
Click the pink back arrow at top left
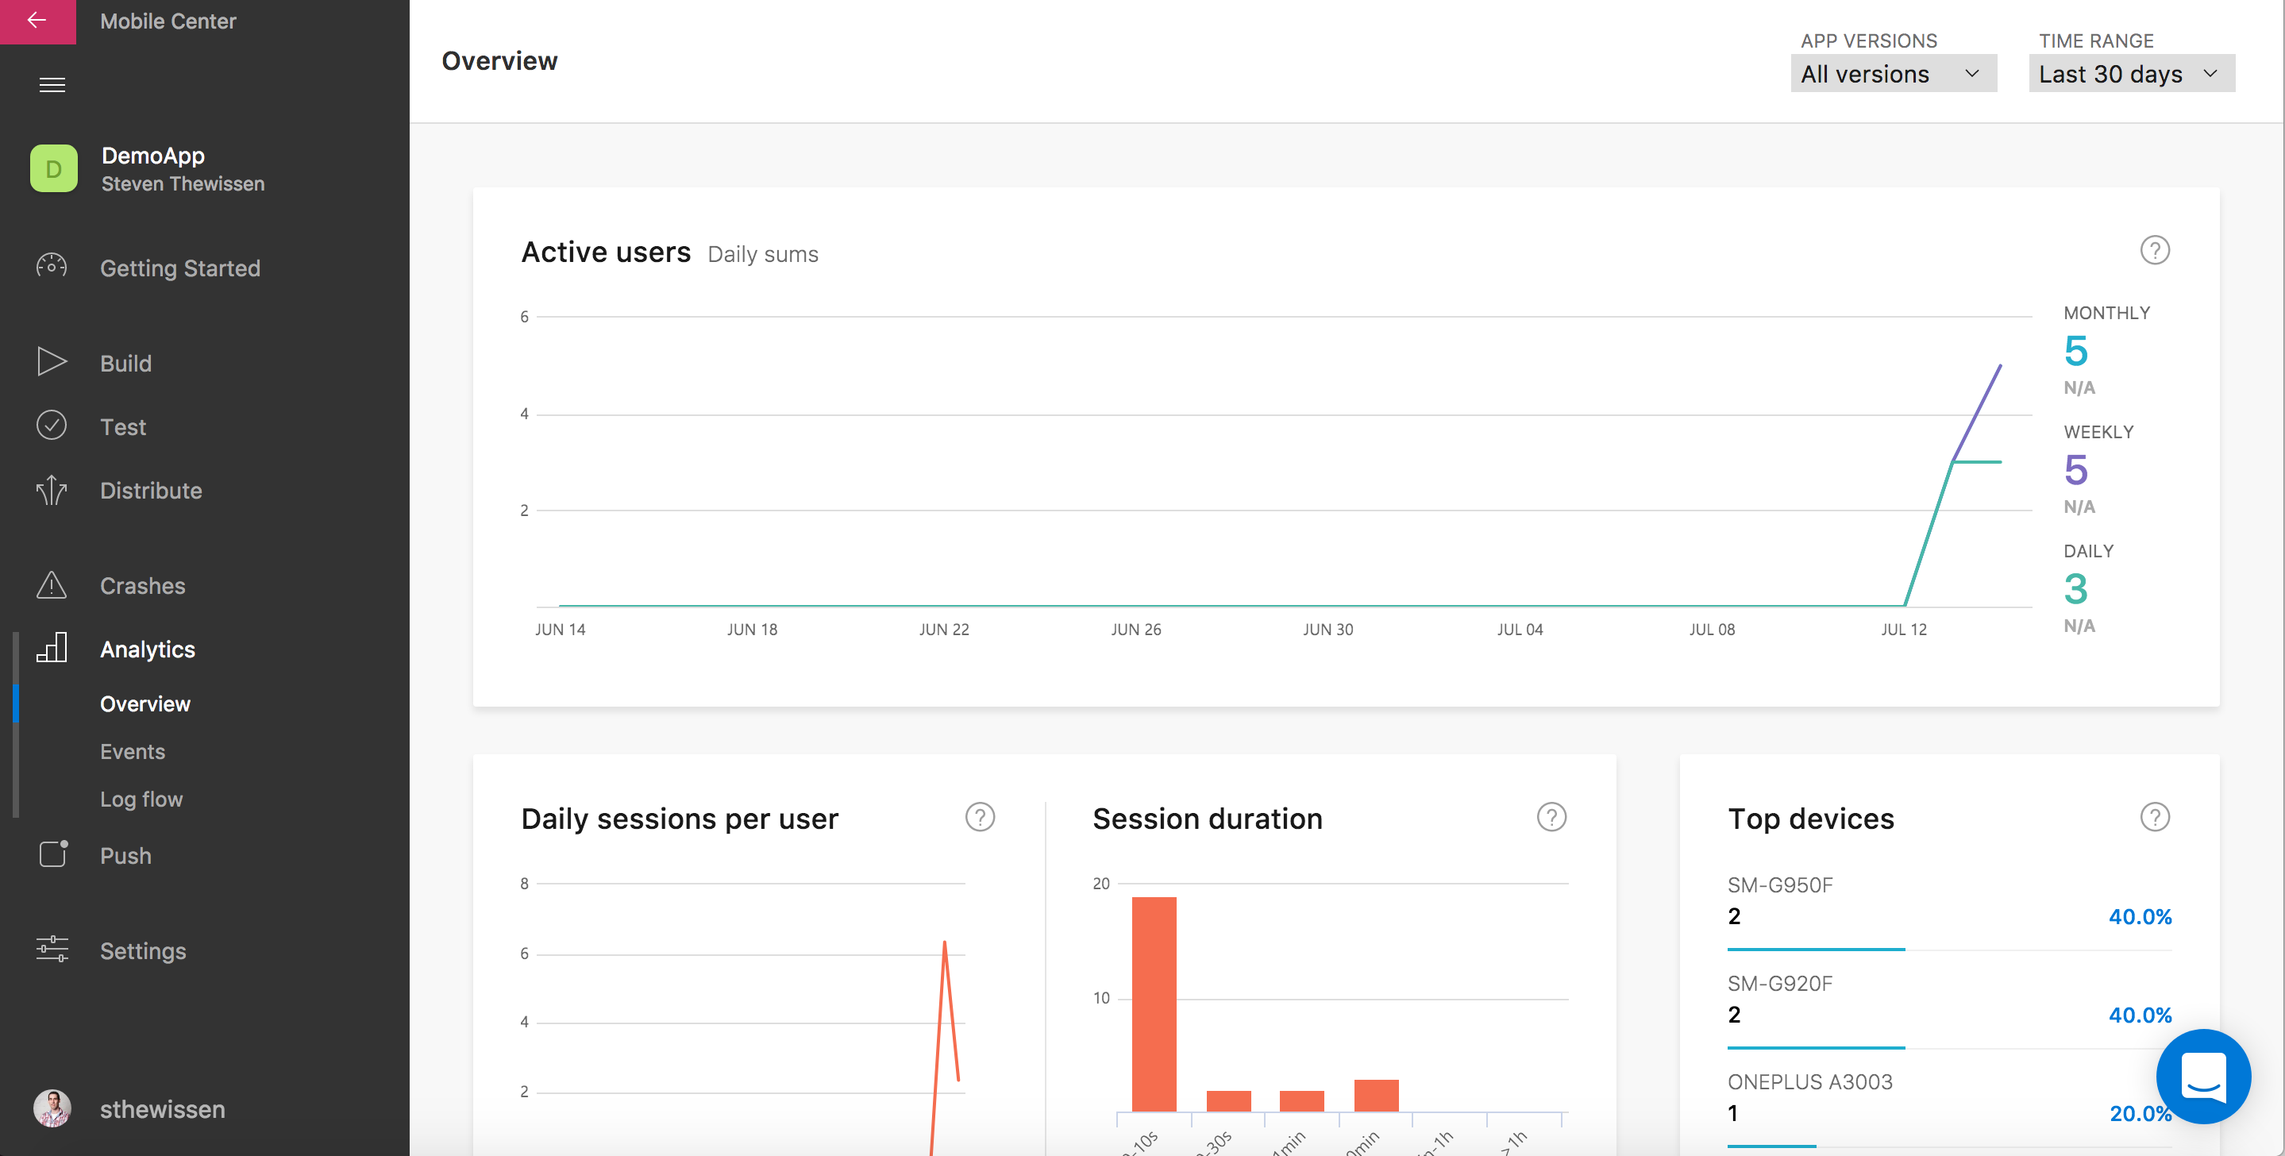(x=37, y=21)
